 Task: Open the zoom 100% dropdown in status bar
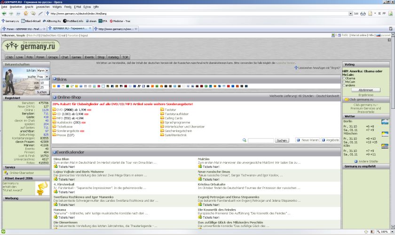point(392,232)
